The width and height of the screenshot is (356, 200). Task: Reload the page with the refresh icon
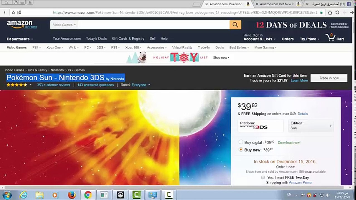[x=337, y=12]
